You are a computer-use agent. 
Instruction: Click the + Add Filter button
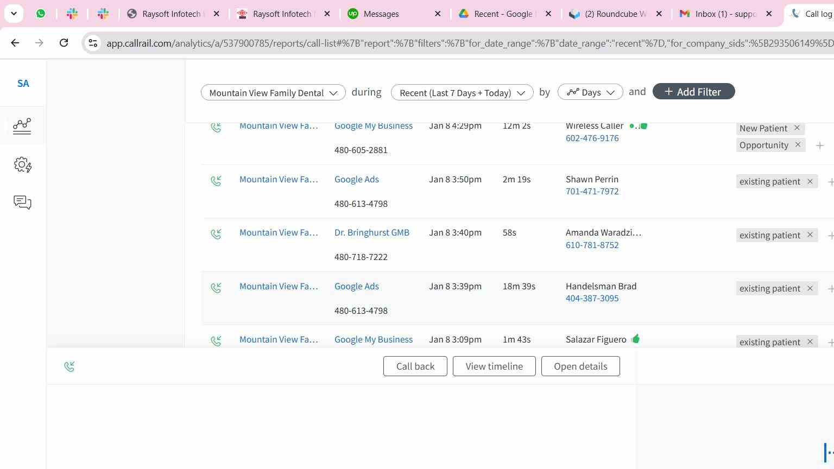click(x=693, y=92)
